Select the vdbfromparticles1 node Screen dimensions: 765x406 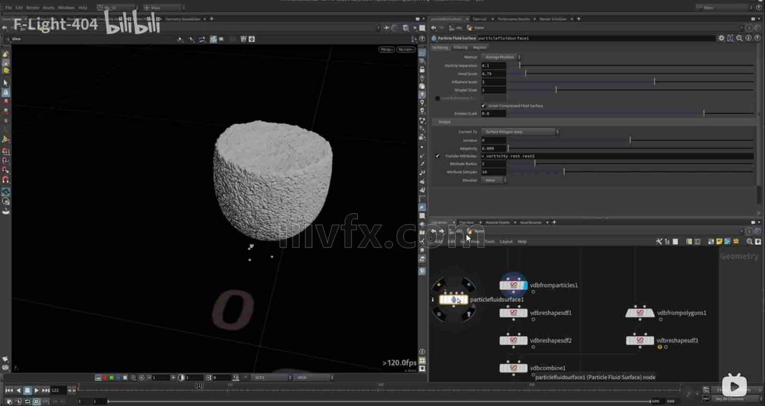(513, 285)
